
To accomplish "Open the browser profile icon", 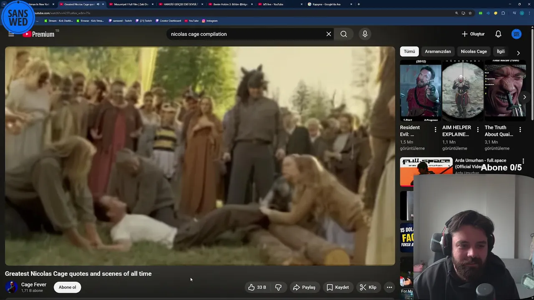I will tap(522, 13).
